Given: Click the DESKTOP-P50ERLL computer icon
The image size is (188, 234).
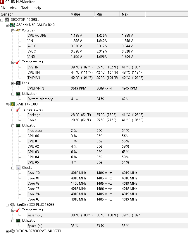Looking at the screenshot, I should (7, 20).
